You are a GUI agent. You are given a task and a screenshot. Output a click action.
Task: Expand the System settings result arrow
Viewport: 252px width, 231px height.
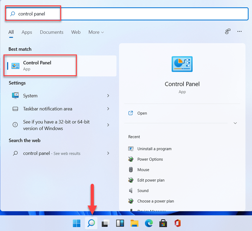(108, 96)
